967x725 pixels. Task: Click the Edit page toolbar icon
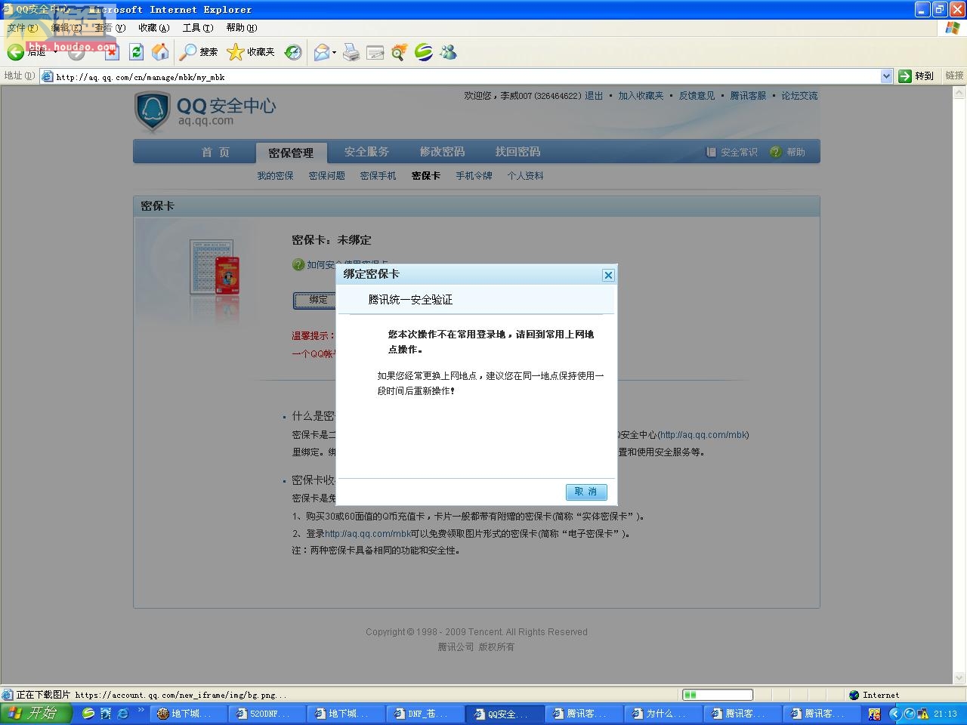375,52
